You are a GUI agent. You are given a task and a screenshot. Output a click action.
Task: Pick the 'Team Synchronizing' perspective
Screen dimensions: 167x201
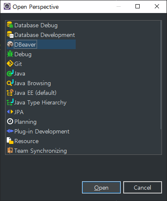coord(40,151)
